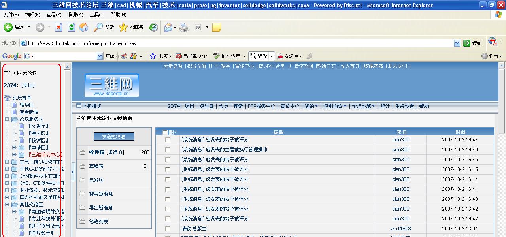Open the 『公告厅』 forum in tree
This screenshot has height=237, width=506.
[38, 126]
